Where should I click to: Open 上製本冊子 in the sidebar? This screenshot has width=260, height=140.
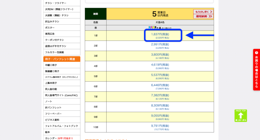tap(62, 83)
